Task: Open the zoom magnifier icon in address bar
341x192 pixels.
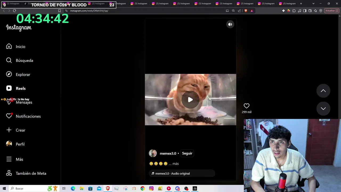Action: tap(233, 11)
